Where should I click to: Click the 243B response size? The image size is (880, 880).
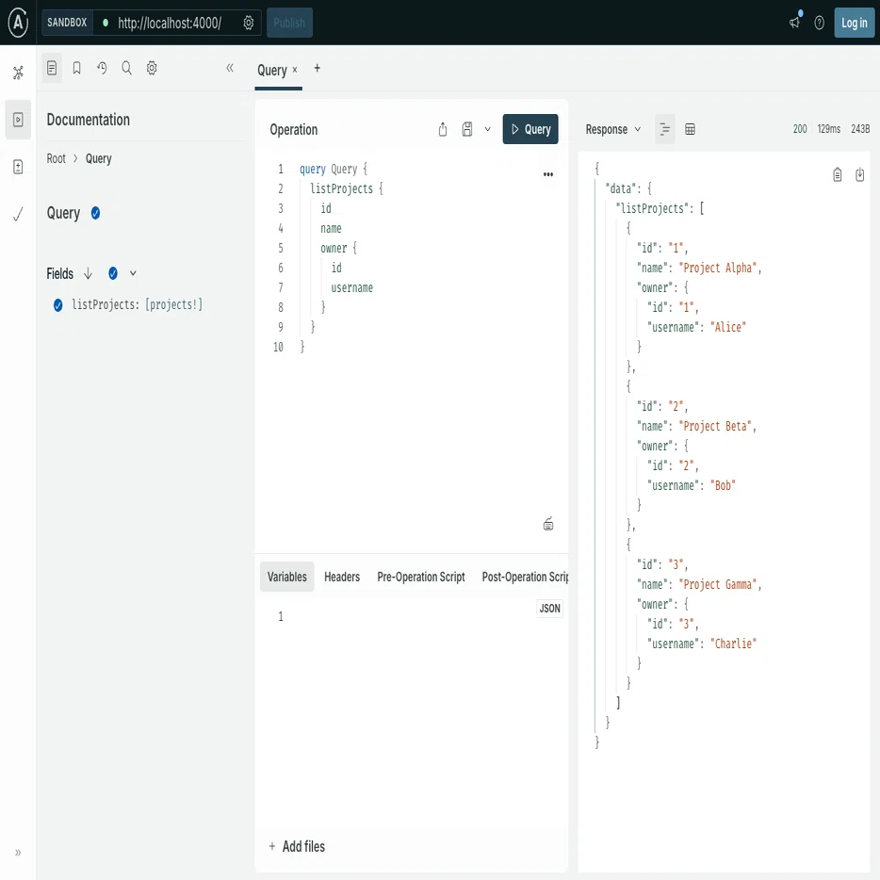pyautogui.click(x=860, y=129)
